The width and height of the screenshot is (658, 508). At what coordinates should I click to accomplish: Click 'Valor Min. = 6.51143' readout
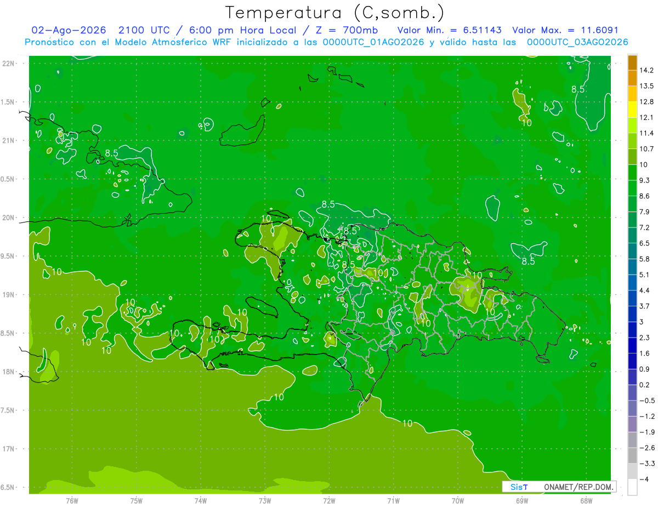pos(449,30)
